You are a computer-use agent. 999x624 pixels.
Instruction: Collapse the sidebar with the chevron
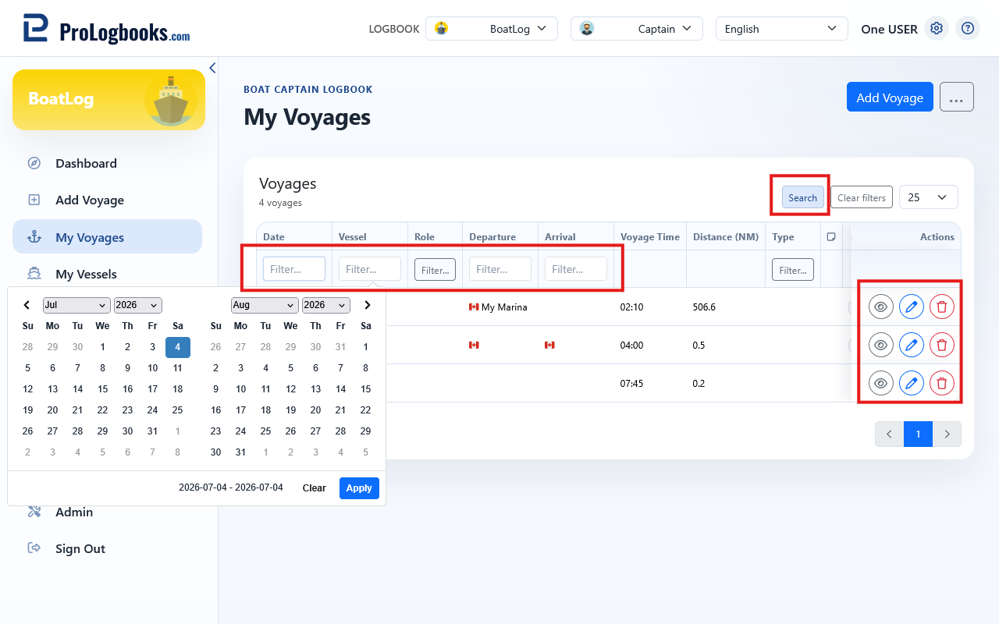tap(212, 68)
